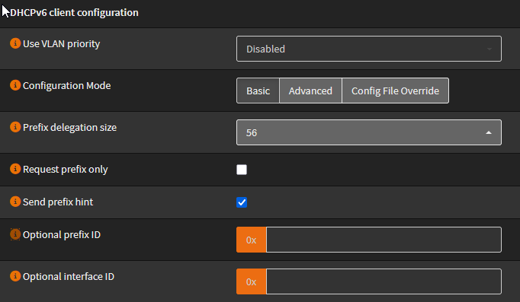Click the Send prefix hint label

click(x=58, y=202)
